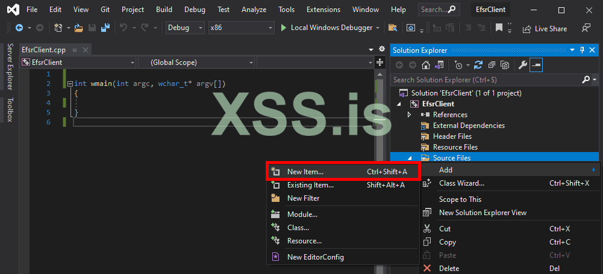Click the Collapse All icon in Solution Explorer
This screenshot has width=603, height=274.
[x=492, y=65]
